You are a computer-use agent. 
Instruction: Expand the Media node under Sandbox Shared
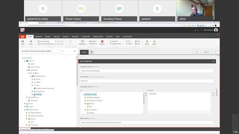pos(32,82)
